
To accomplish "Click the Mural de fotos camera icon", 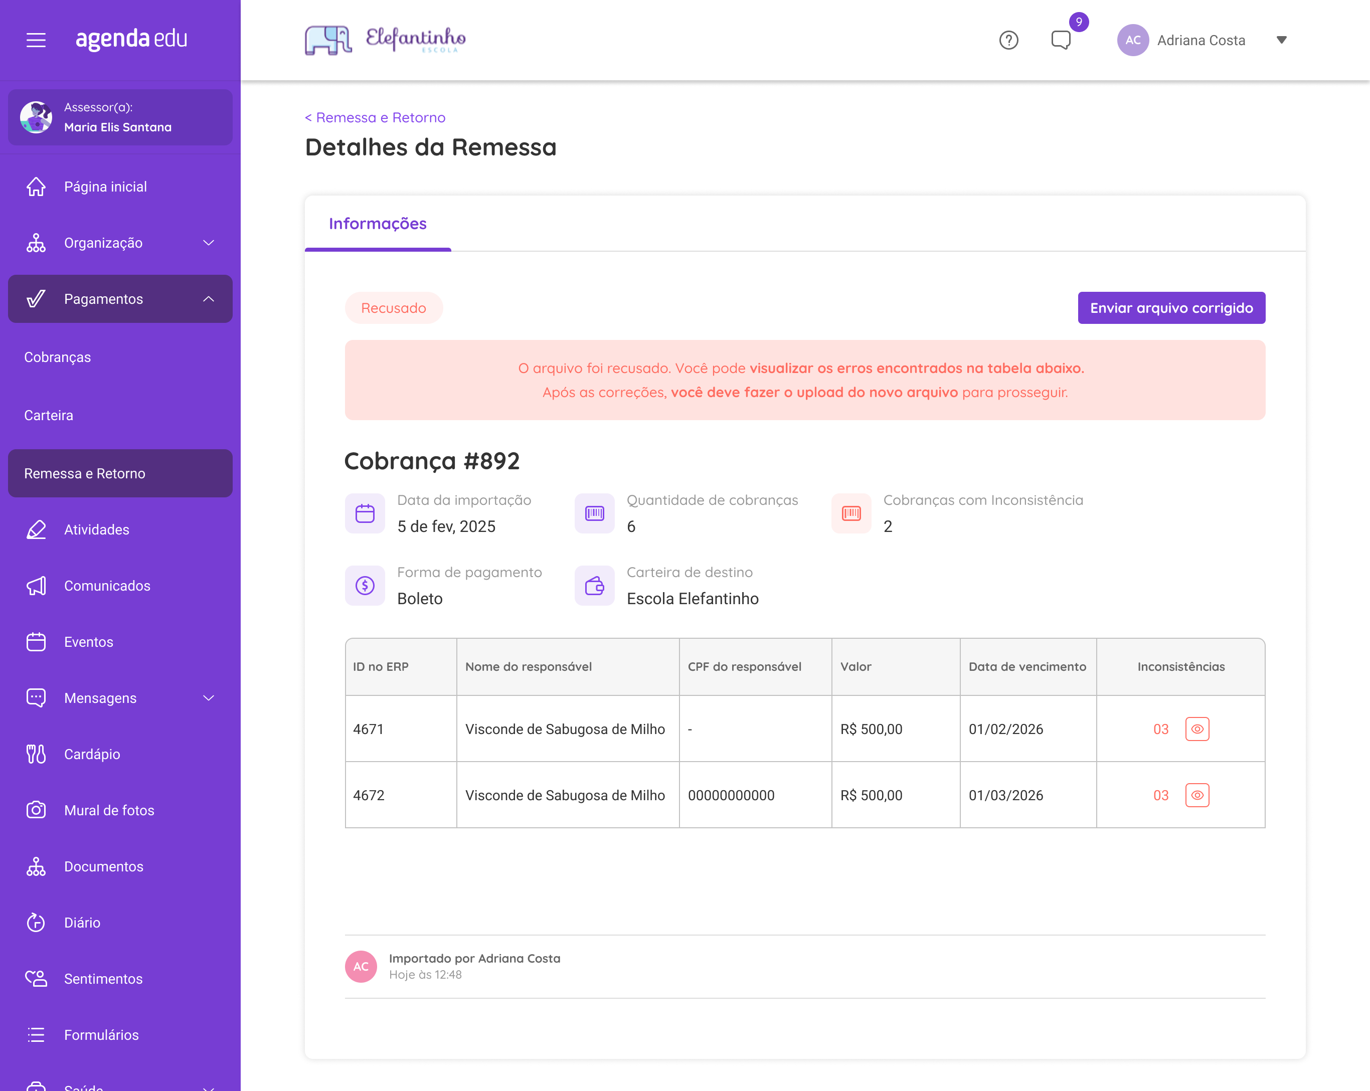I will click(x=36, y=810).
